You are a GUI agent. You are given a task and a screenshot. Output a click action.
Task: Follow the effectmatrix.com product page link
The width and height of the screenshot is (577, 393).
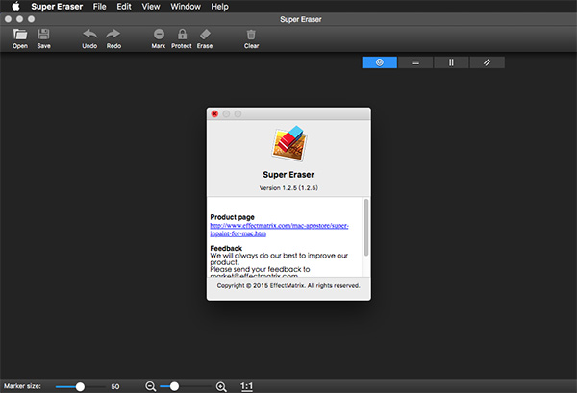click(x=279, y=230)
